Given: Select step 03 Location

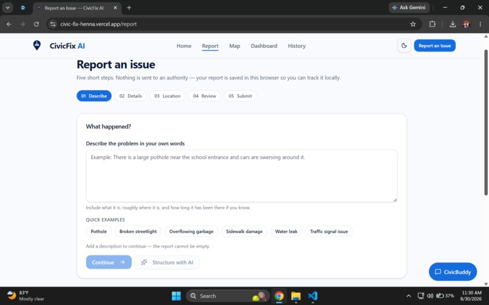Looking at the screenshot, I should (x=167, y=96).
